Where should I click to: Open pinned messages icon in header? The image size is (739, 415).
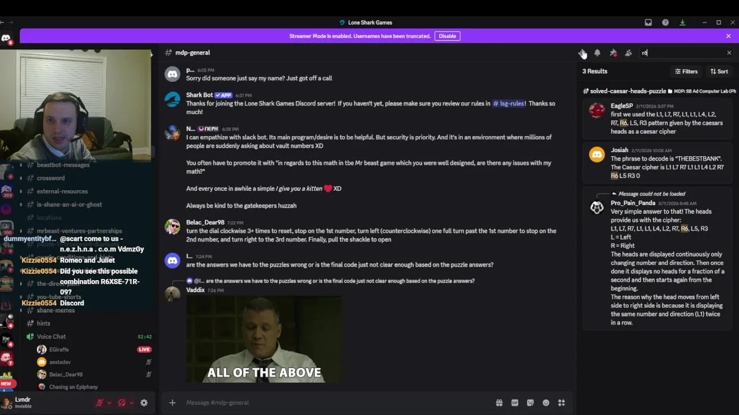[x=613, y=53]
